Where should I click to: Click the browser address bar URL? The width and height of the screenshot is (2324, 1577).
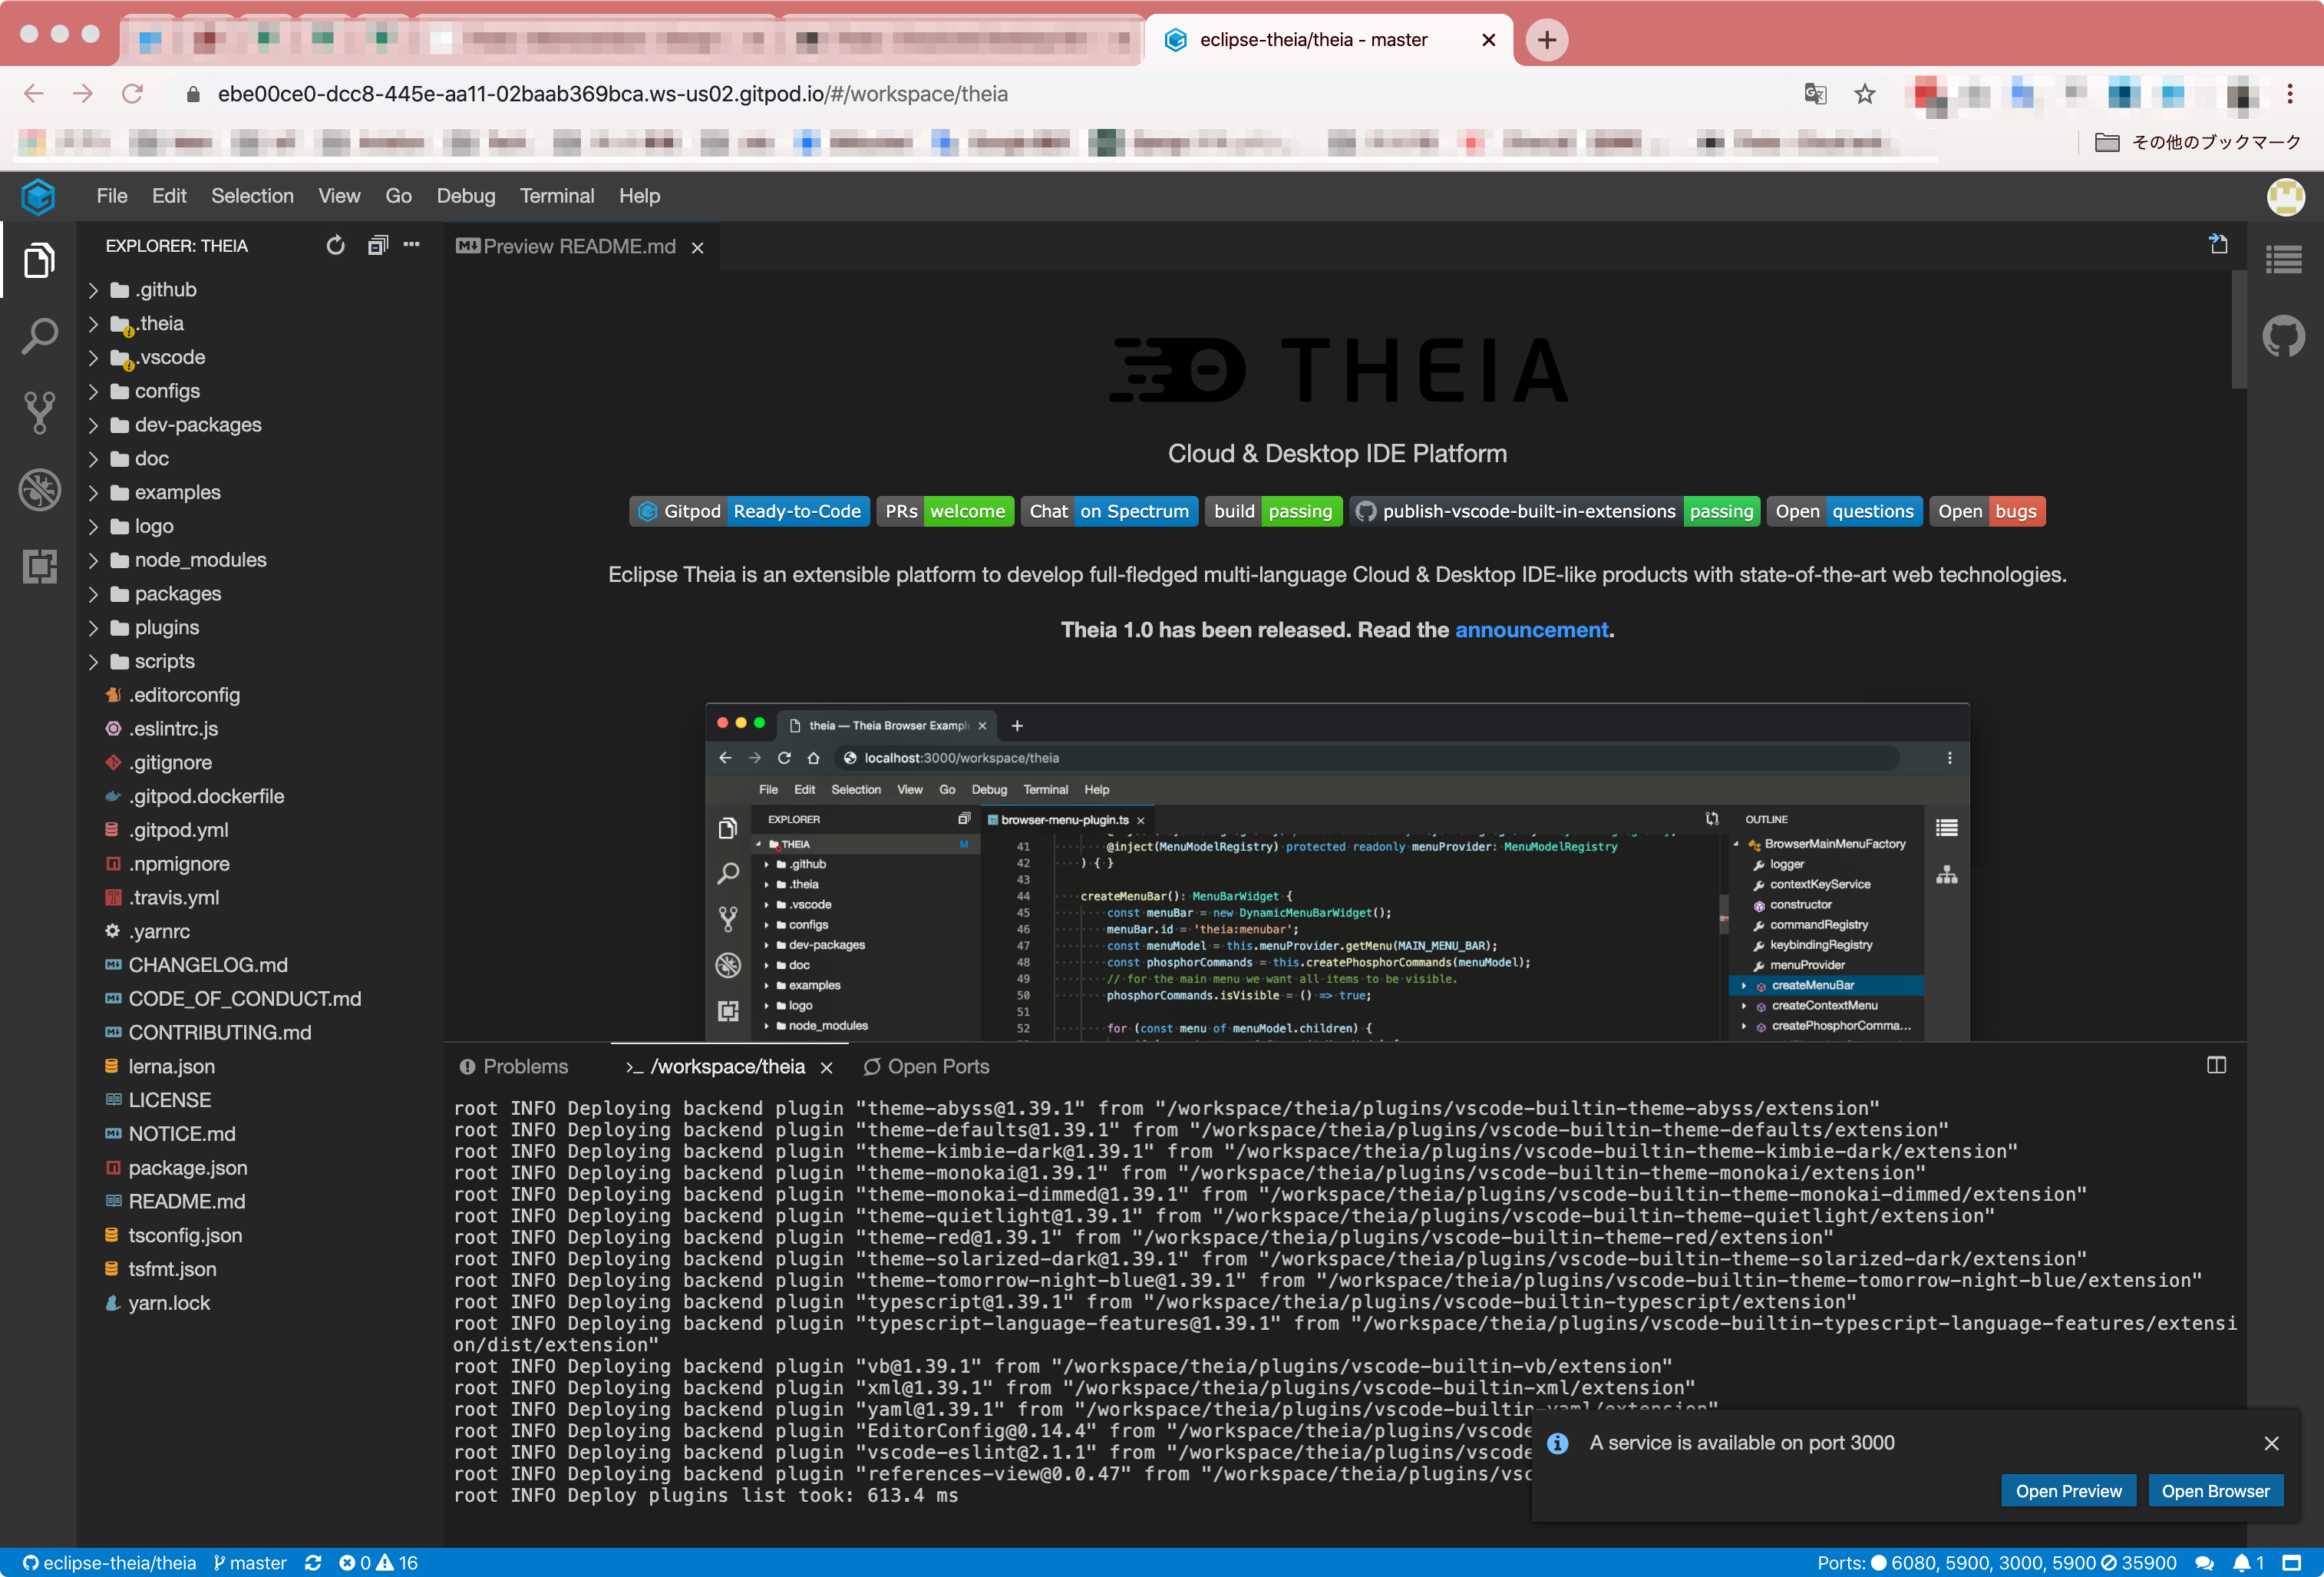(613, 94)
